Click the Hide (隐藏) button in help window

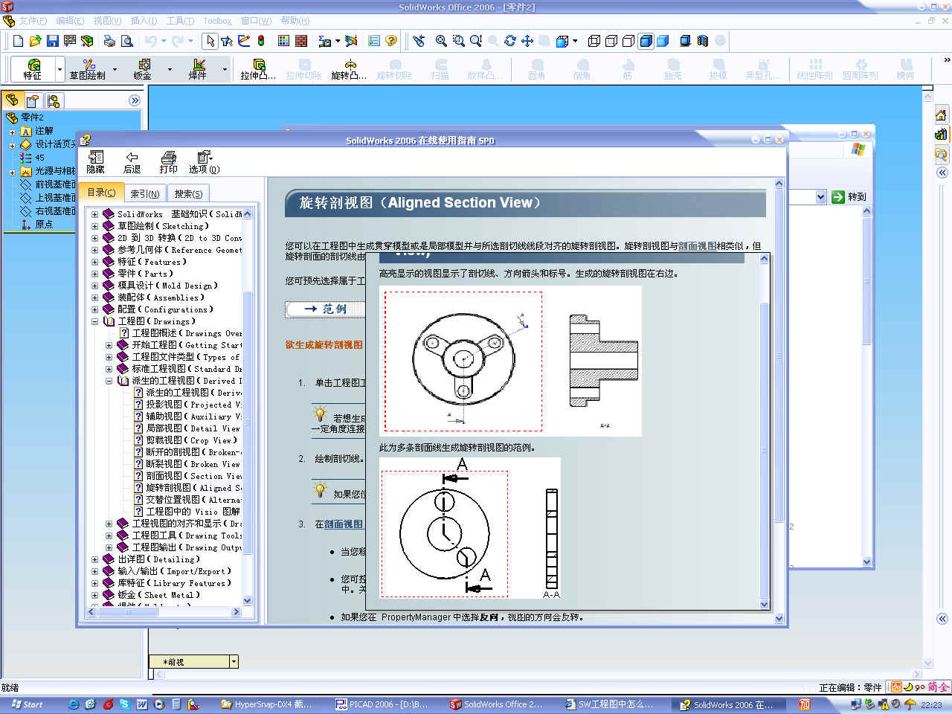(96, 162)
